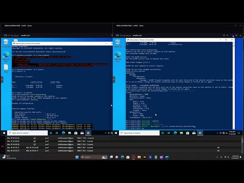The width and height of the screenshot is (244, 183).
Task: Click 'Type here to search' in left VM
Action: pos(27,133)
